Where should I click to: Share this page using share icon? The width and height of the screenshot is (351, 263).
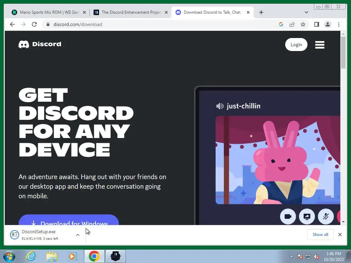click(292, 24)
